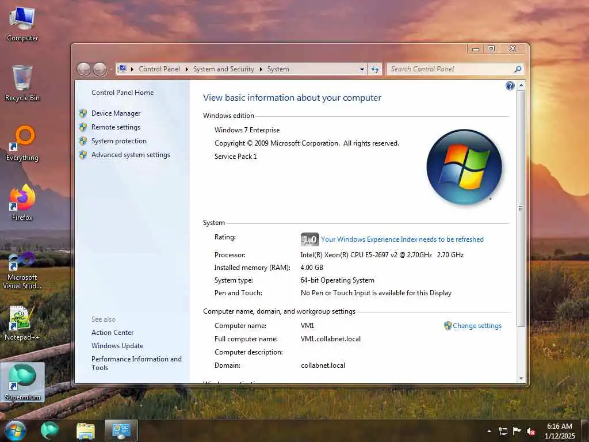This screenshot has height=442, width=589.
Task: Expand the arrow after Control Panel breadcrumb
Action: click(187, 69)
